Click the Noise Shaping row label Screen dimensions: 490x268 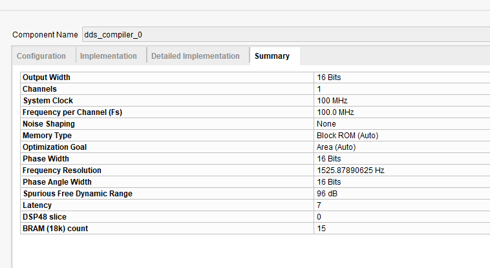click(x=48, y=124)
